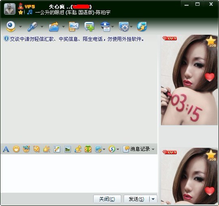Expand the voice call dropdown arrow

42,26
